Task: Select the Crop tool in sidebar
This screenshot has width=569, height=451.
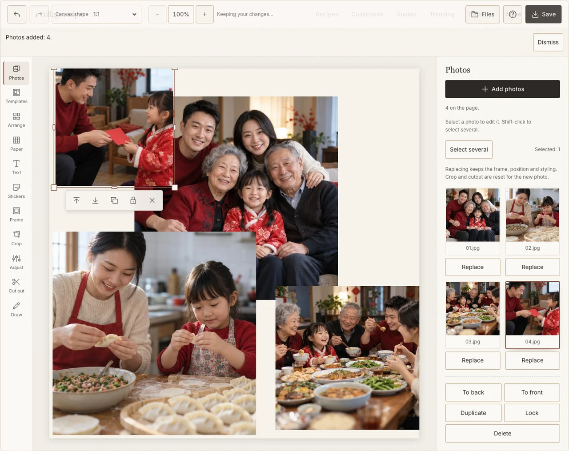Action: (x=16, y=239)
